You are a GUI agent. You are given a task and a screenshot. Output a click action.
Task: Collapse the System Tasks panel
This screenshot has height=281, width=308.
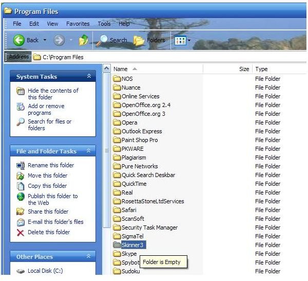89,76
